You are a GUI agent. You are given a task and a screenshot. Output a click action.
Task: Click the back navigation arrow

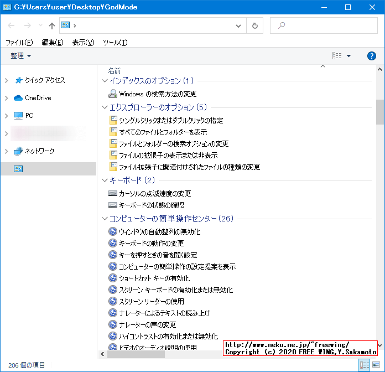click(11, 25)
